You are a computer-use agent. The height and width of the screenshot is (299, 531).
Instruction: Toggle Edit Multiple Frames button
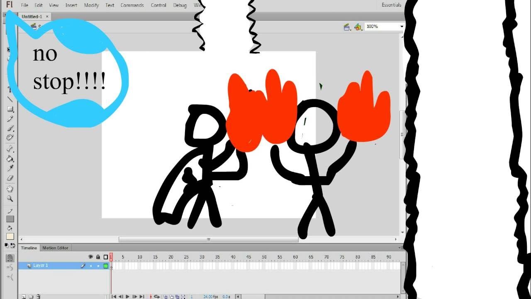click(x=177, y=297)
